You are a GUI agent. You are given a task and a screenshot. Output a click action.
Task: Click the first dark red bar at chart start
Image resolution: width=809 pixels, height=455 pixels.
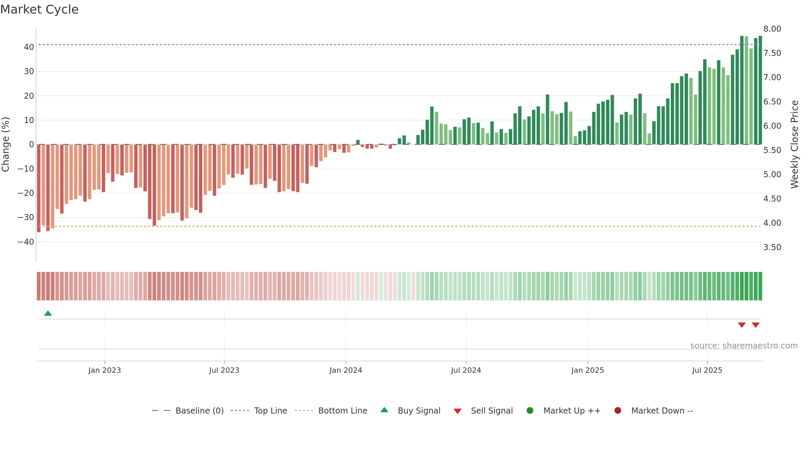(39, 188)
